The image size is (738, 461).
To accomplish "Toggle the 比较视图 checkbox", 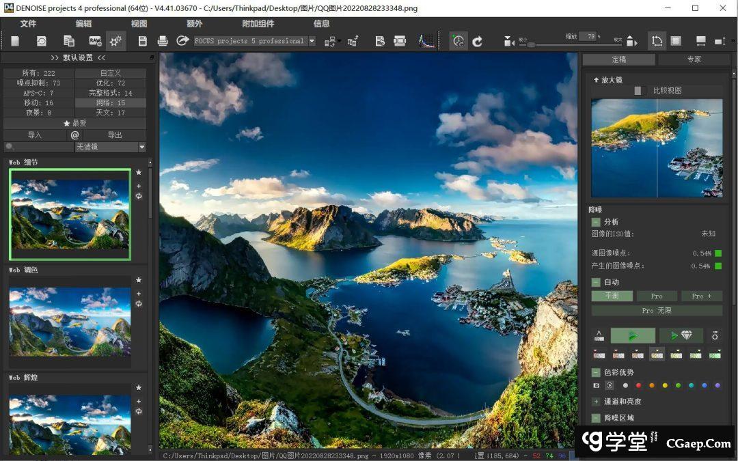I will [638, 90].
